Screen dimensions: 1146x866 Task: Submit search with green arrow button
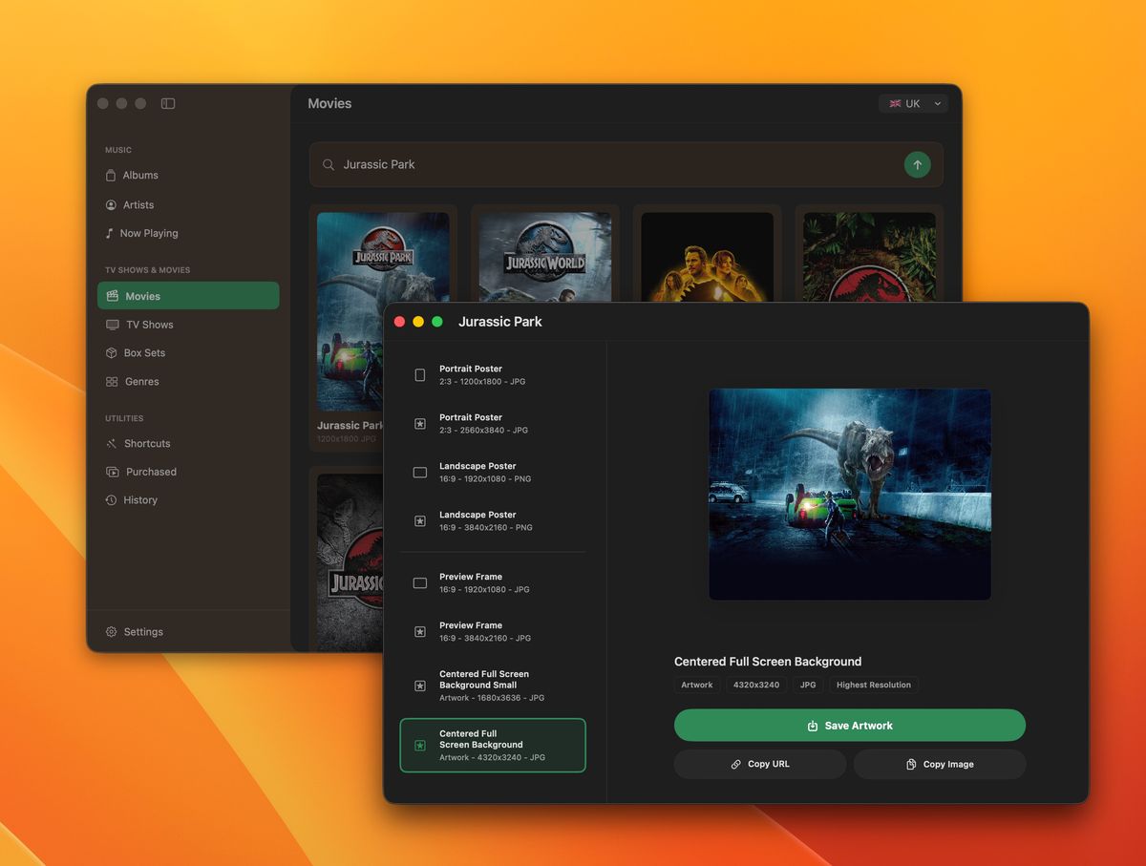[917, 164]
